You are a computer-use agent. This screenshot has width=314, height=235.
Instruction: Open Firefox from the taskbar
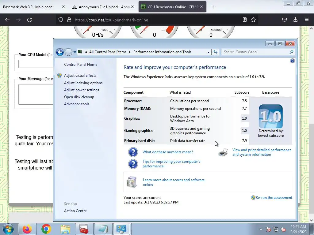27,229
